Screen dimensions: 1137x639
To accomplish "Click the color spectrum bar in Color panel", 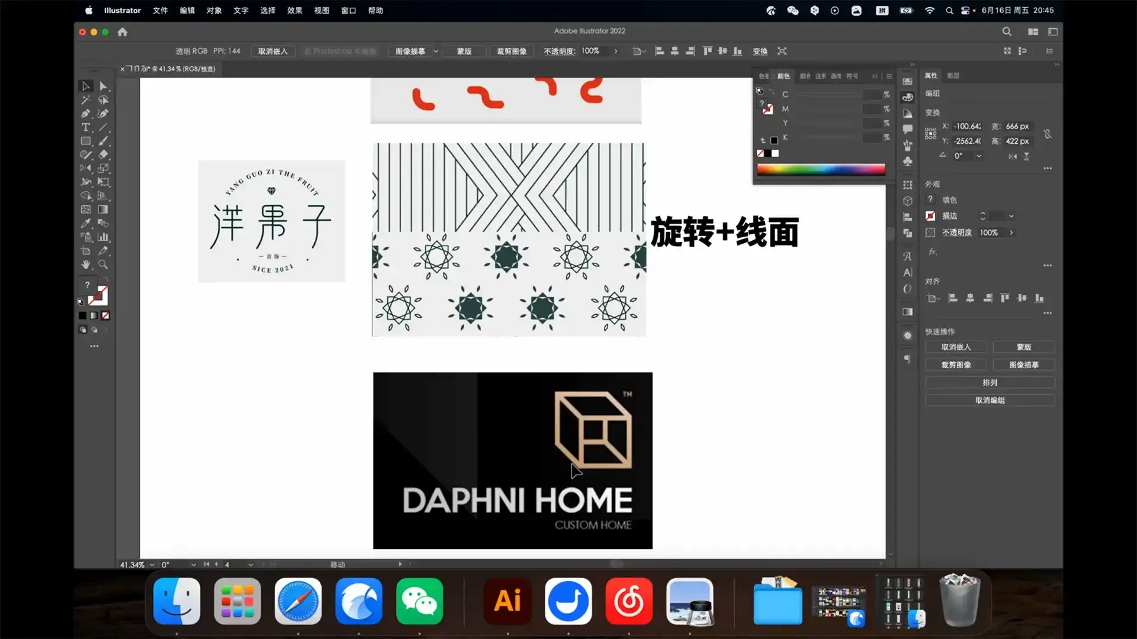I will (821, 170).
